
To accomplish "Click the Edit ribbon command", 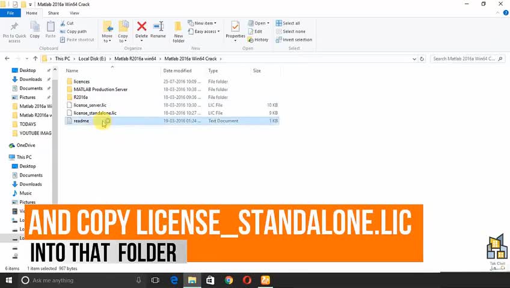I will click(x=255, y=31).
